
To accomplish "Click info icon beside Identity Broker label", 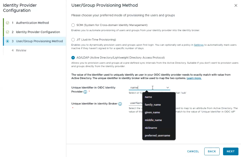I will click(120, 104).
